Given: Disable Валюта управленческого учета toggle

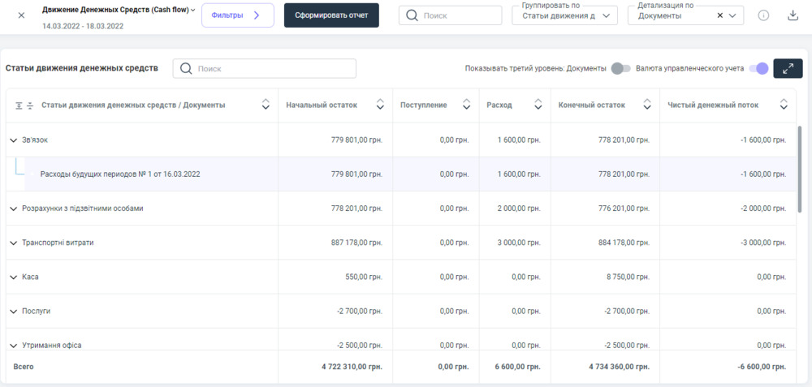Looking at the screenshot, I should (758, 69).
